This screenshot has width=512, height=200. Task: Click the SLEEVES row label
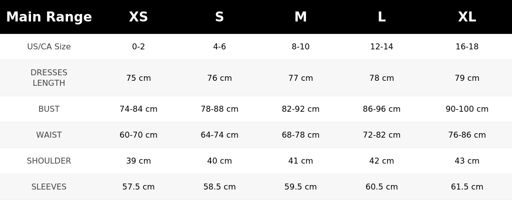coord(49,187)
